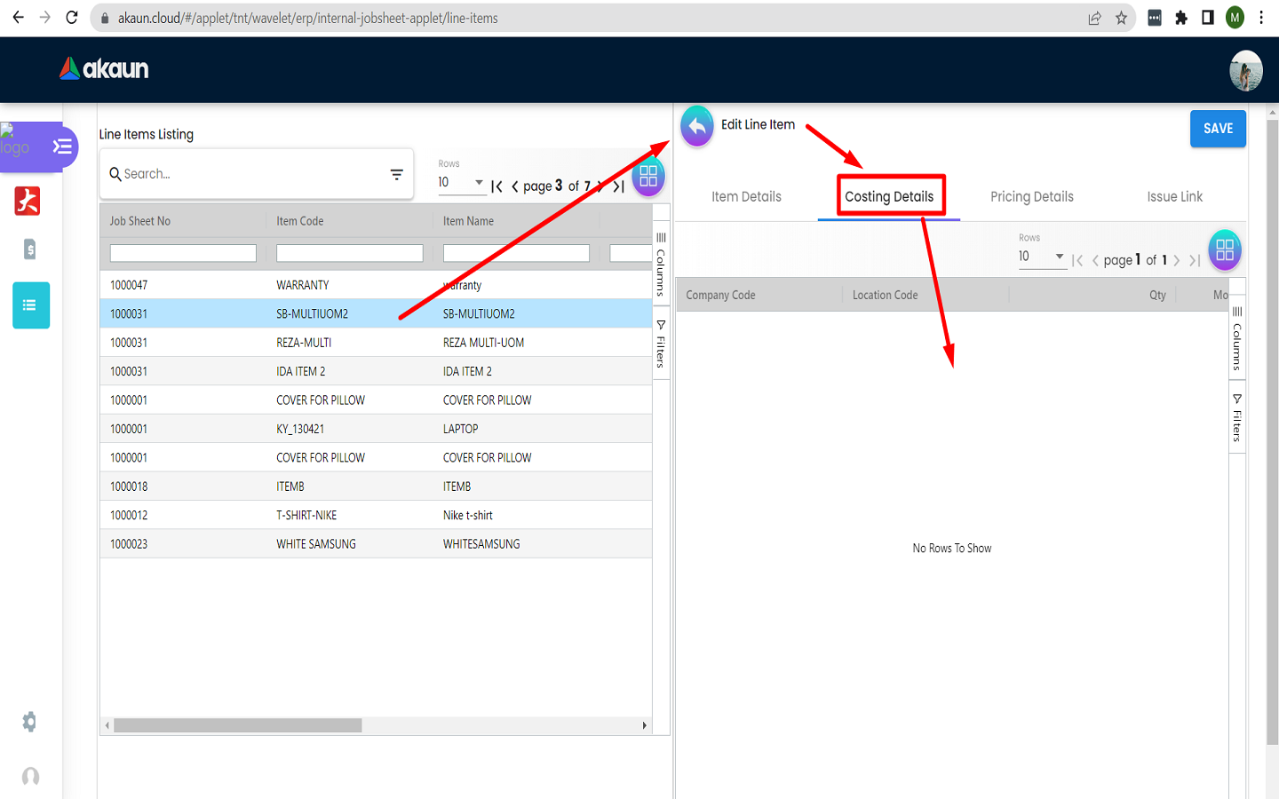Switch to the Item Details tab
1279x799 pixels.
point(746,197)
